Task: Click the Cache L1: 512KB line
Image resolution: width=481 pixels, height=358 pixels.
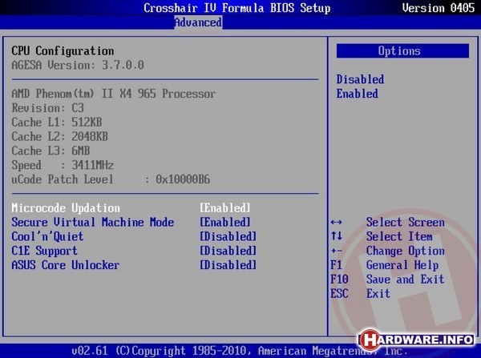Action: pyautogui.click(x=56, y=122)
